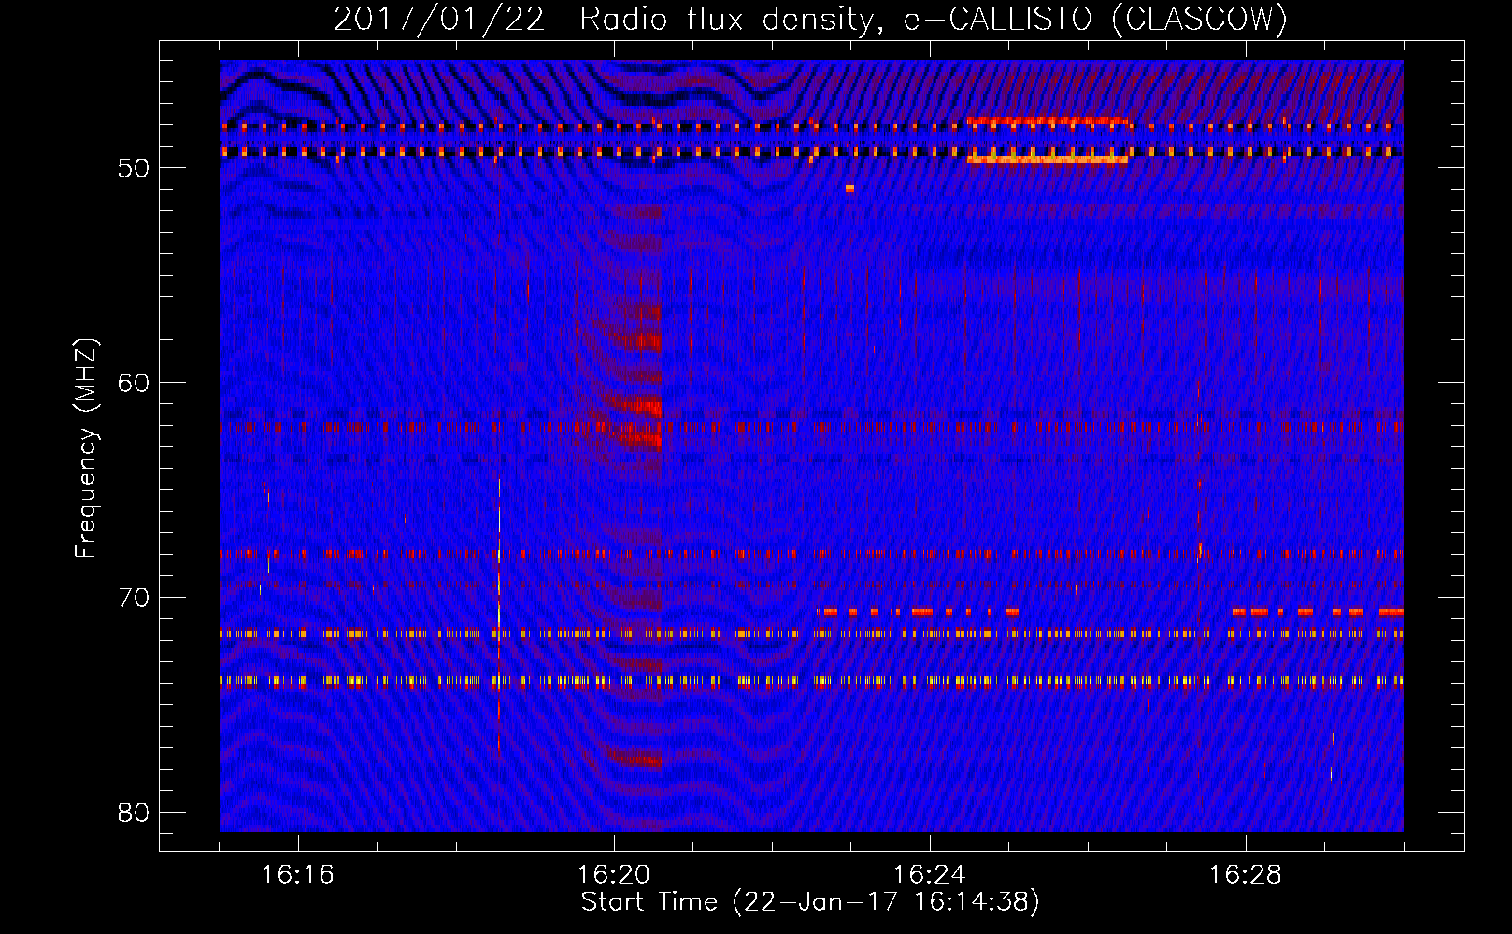Click the 16:28 time tick label
The image size is (1512, 934).
pyautogui.click(x=1246, y=874)
